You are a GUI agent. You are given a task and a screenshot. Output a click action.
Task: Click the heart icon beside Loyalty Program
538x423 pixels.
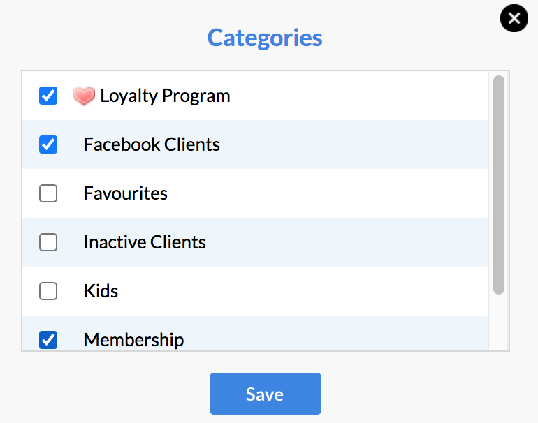(x=84, y=96)
